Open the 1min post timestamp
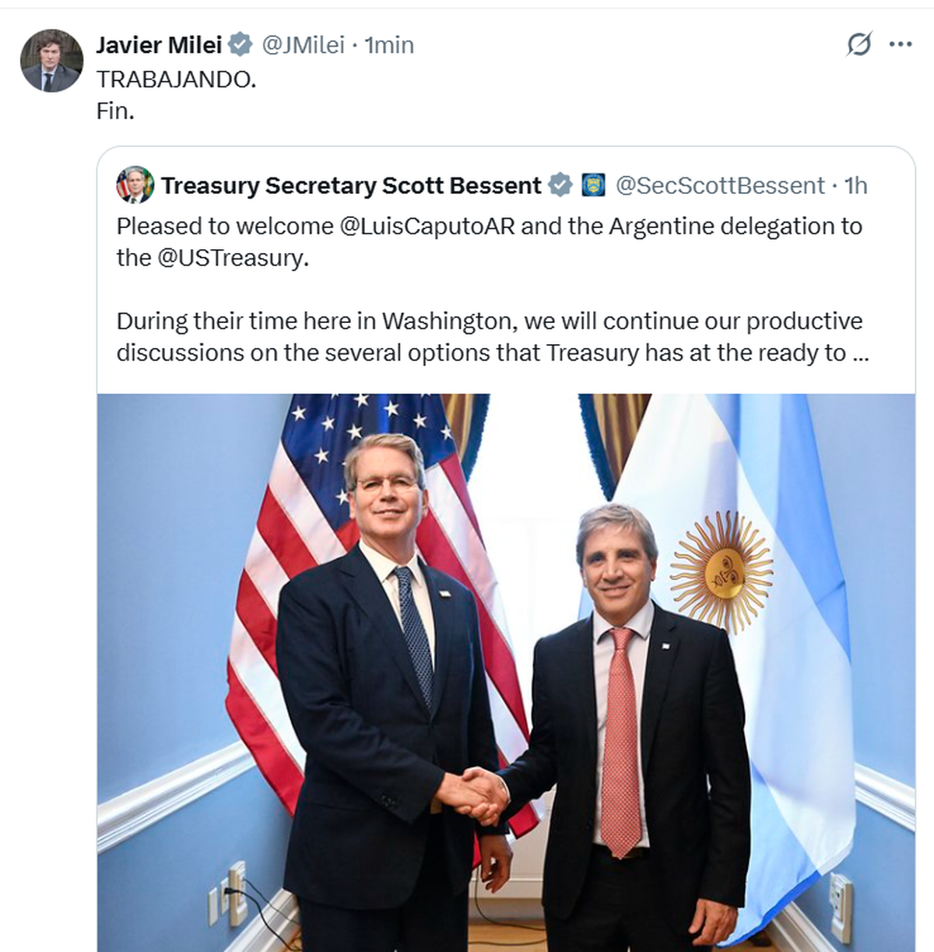Screen dimensions: 934x952 coord(389,45)
